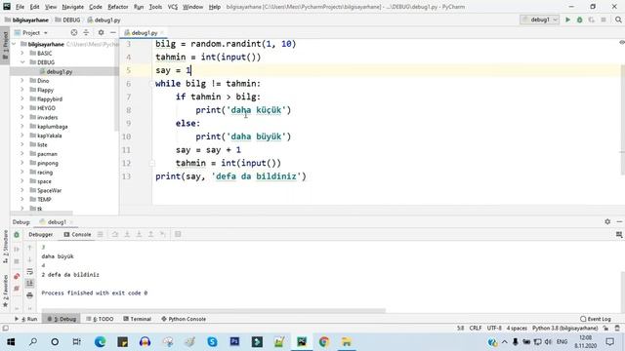Open Skype from the taskbar
The image size is (625, 351).
212,342
